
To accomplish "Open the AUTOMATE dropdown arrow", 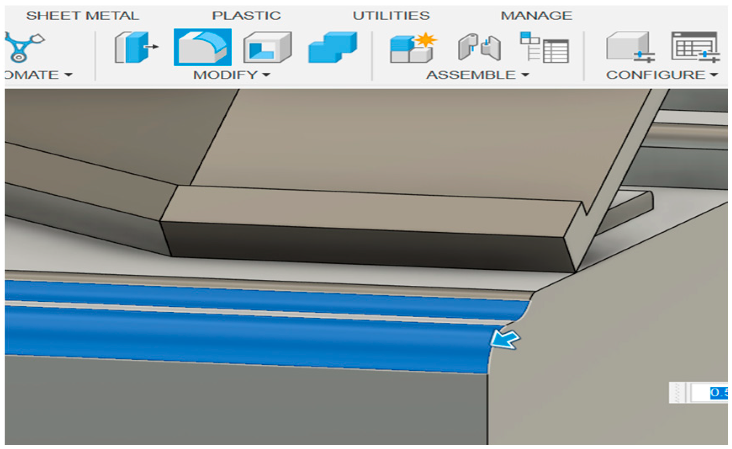I will pyautogui.click(x=69, y=75).
